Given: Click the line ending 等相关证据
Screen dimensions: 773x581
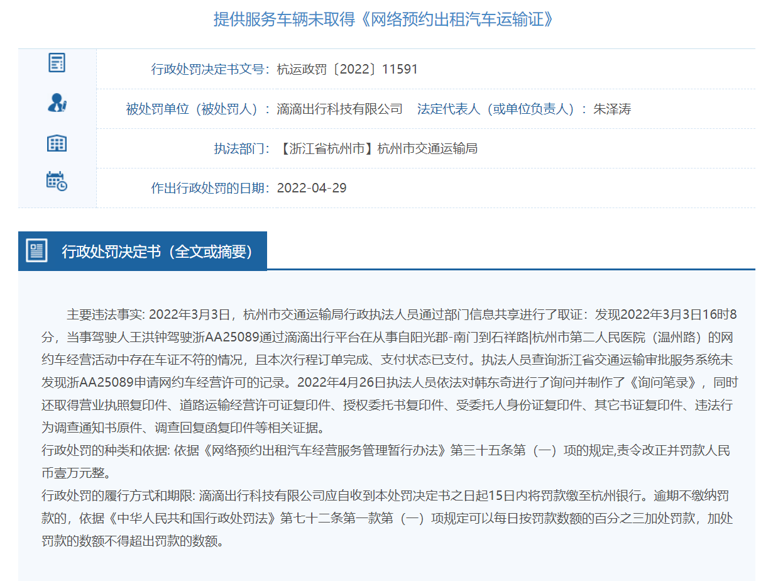Looking at the screenshot, I should point(184,428).
